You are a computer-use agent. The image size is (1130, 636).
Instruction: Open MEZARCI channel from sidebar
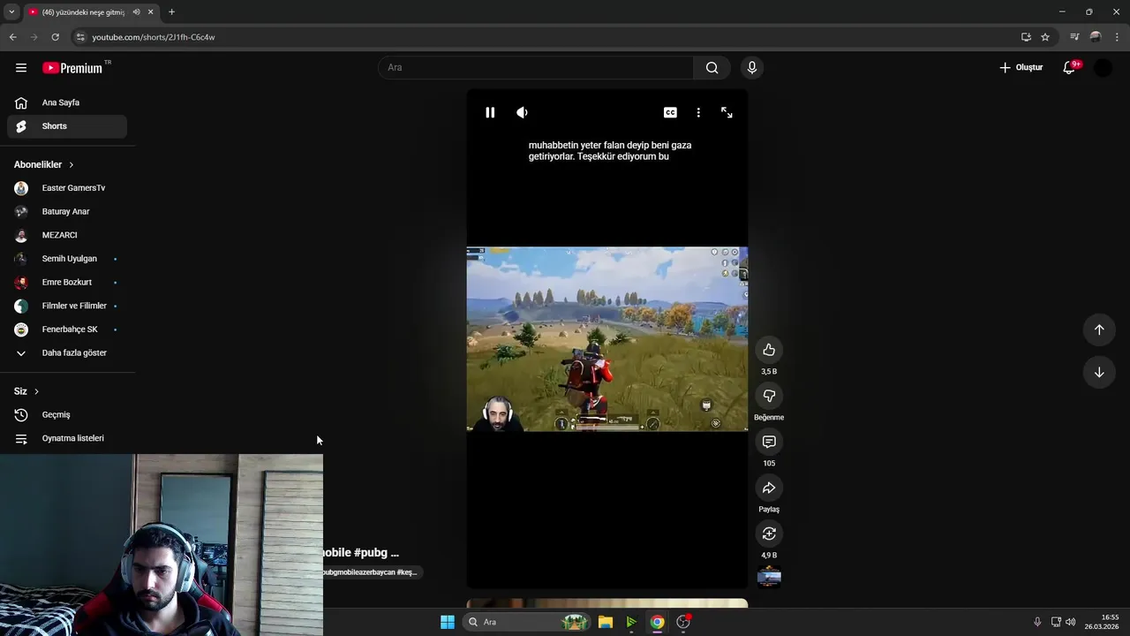coord(67,235)
